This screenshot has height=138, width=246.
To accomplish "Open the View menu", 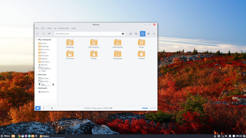I will 49,28.
